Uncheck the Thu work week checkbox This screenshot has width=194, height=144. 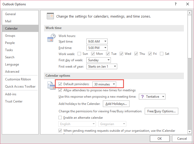click(136, 54)
